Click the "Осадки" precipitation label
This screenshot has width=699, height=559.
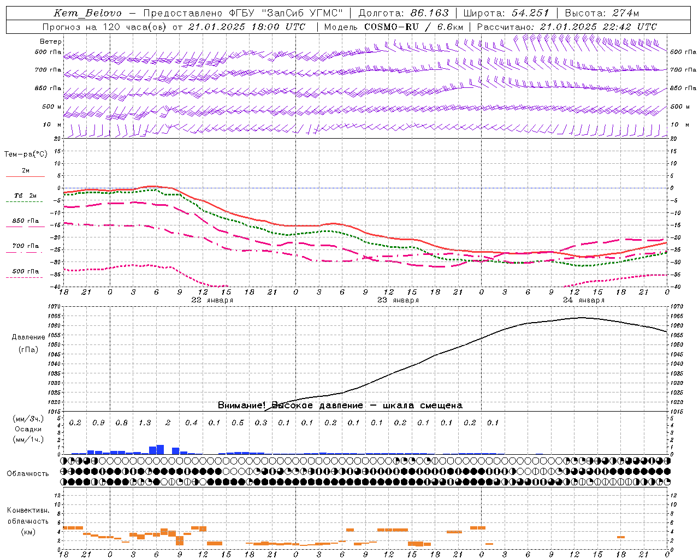pyautogui.click(x=28, y=429)
